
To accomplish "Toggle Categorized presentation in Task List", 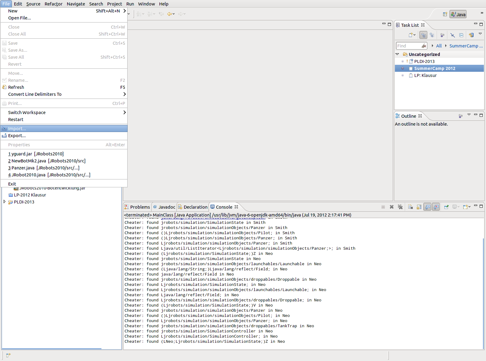I will [x=423, y=35].
